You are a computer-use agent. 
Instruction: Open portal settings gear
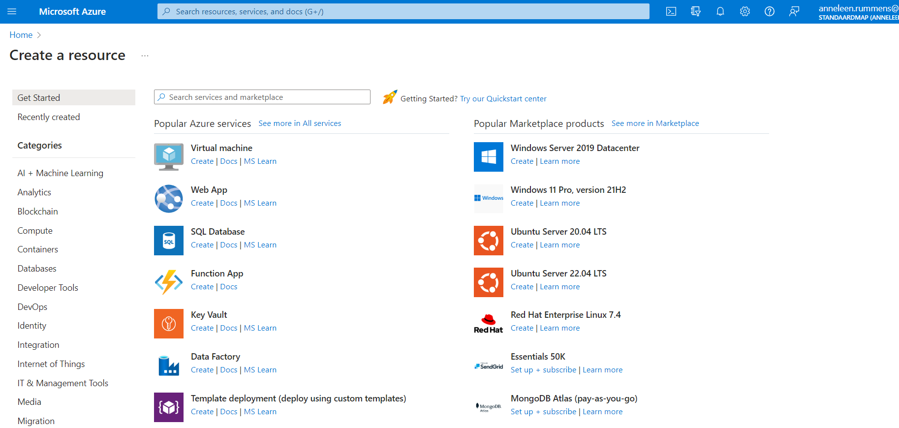coord(745,11)
